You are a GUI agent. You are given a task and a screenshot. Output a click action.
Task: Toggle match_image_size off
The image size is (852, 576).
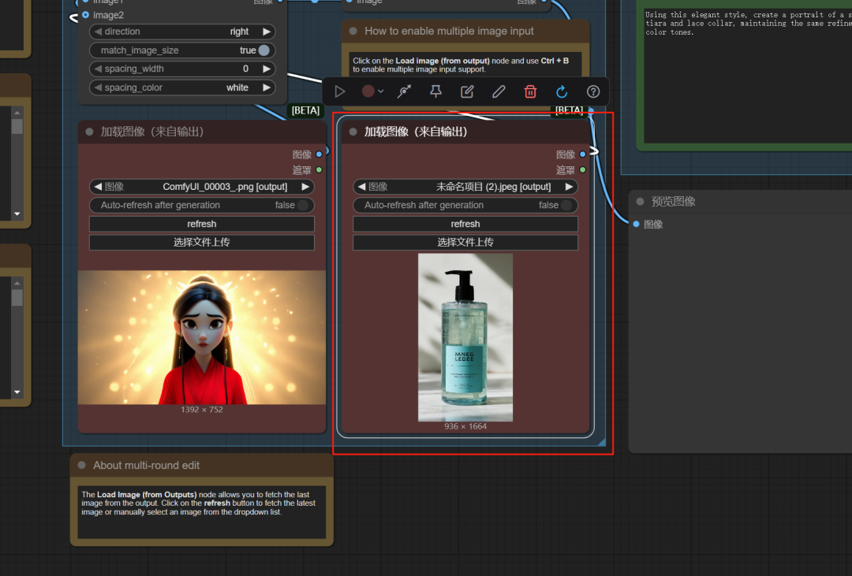pyautogui.click(x=264, y=50)
